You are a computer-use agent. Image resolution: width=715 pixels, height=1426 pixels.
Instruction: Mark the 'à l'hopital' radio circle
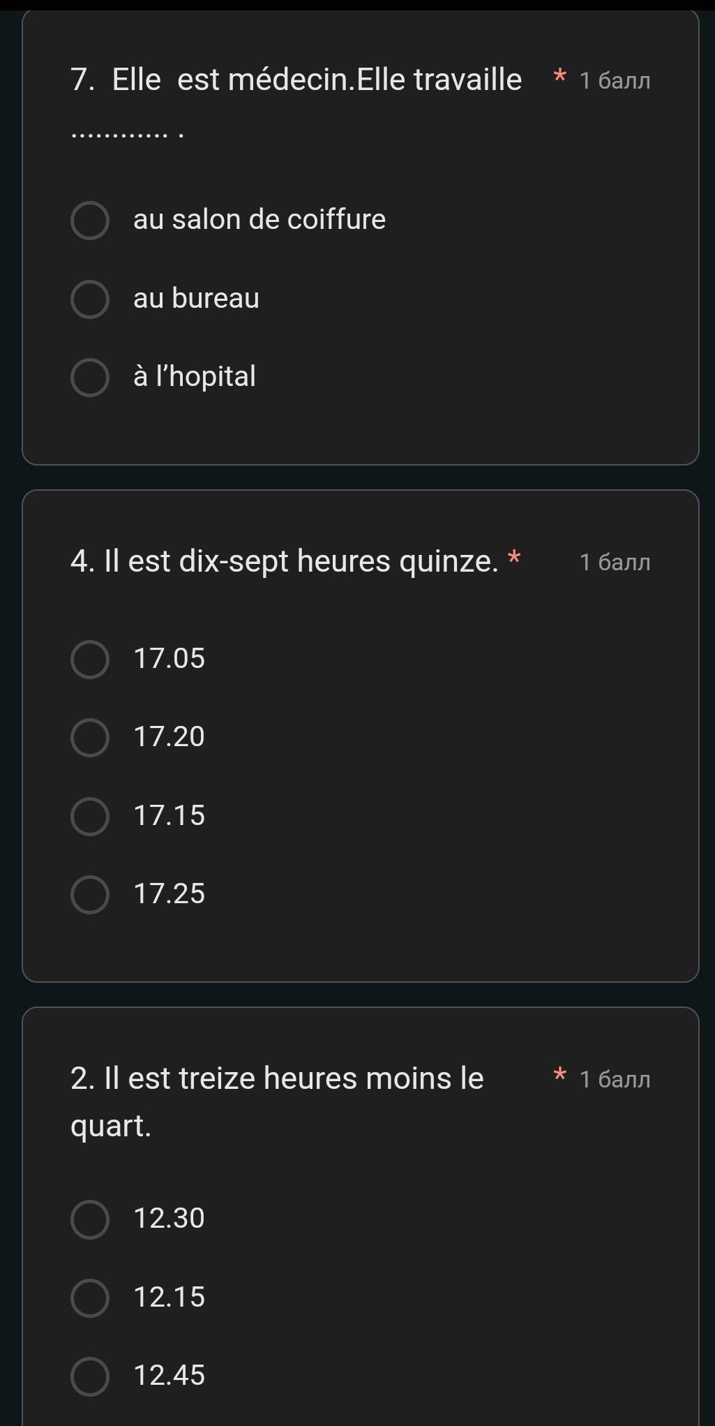point(90,378)
